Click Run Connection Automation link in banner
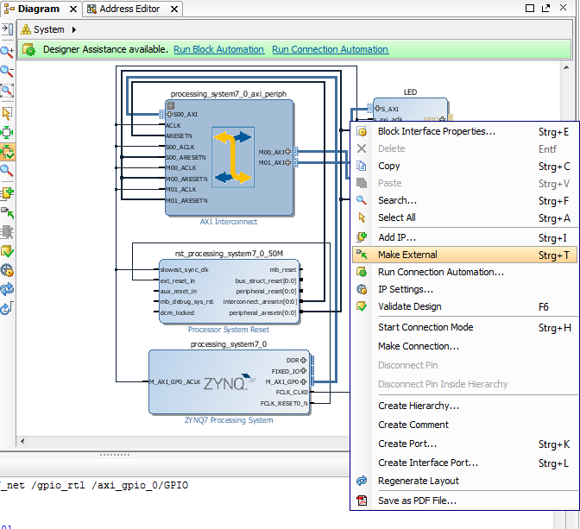This screenshot has width=580, height=529. point(330,49)
